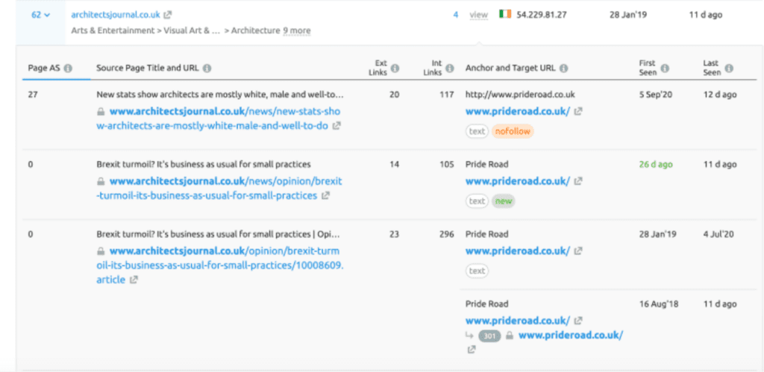This screenshot has height=372, width=764.
Task: Open architectsjournal.co.uk domain link
Action: (116, 15)
